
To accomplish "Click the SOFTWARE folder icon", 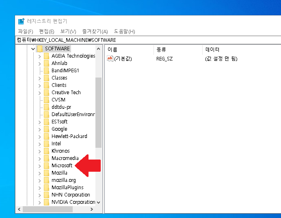I will (x=40, y=49).
